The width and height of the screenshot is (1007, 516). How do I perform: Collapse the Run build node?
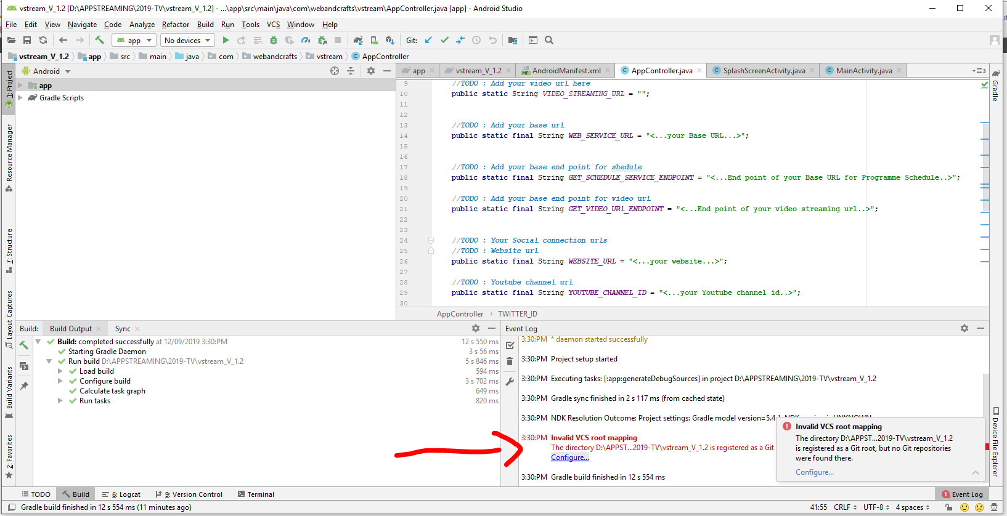(x=49, y=361)
